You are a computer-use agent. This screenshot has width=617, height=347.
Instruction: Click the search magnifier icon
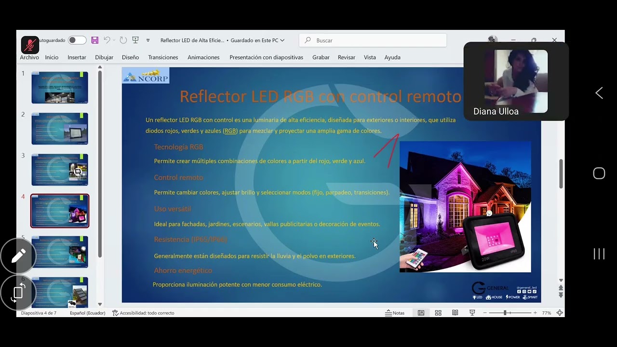(x=308, y=40)
